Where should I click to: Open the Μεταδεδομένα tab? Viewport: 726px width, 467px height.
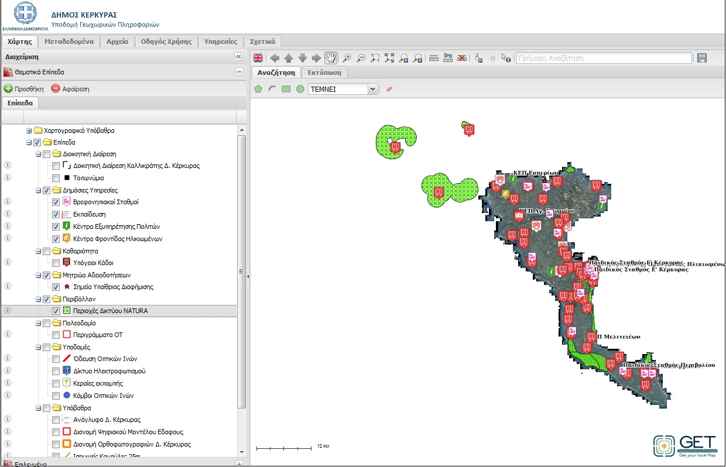coord(69,42)
